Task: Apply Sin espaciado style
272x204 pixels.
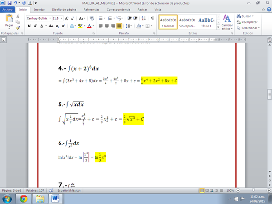Action: click(x=187, y=22)
